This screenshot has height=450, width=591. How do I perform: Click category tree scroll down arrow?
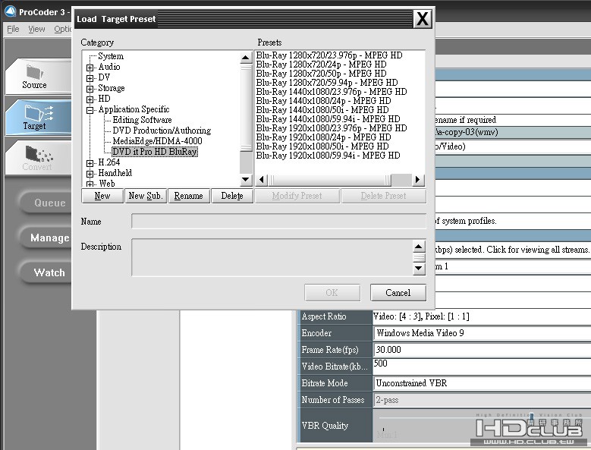coord(246,179)
